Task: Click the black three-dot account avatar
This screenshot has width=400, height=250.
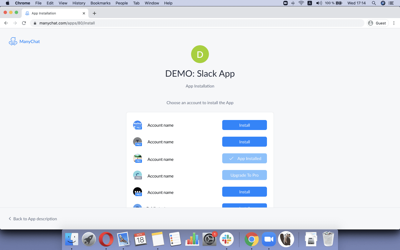Action: pos(137,192)
